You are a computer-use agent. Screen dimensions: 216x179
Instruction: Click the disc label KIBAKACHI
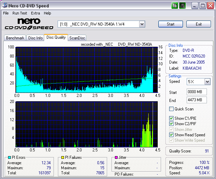point(192,68)
